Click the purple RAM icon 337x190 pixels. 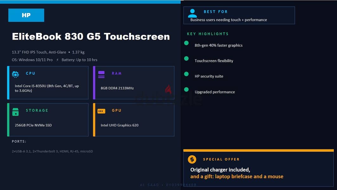pyautogui.click(x=101, y=74)
